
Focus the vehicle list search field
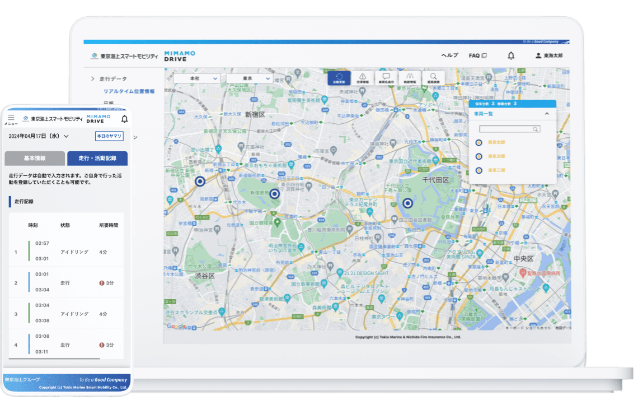(509, 129)
